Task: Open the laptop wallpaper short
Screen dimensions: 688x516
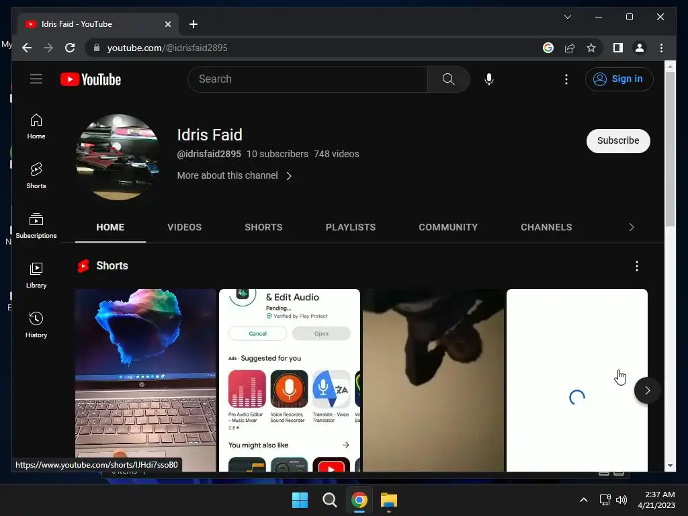Action: point(145,380)
